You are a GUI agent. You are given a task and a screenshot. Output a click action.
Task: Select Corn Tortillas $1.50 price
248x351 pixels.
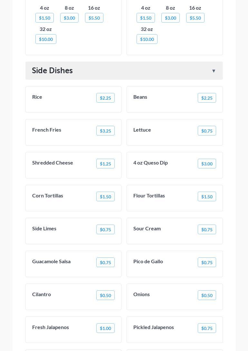tap(105, 197)
